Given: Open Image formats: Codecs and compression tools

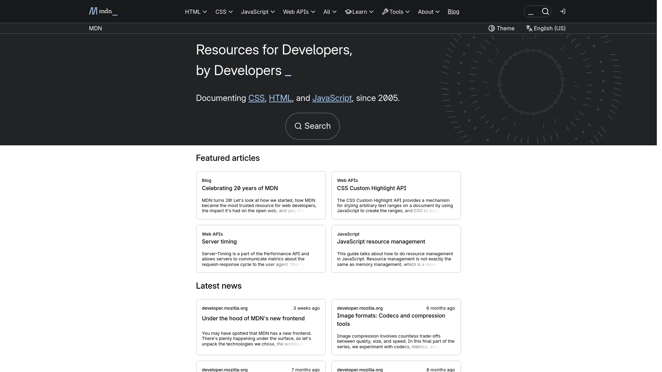Looking at the screenshot, I should 391,320.
